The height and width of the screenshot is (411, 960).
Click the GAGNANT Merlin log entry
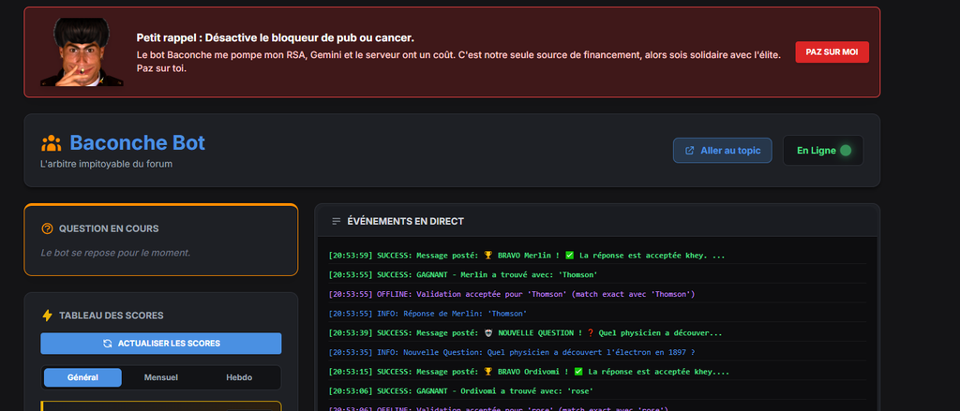463,274
